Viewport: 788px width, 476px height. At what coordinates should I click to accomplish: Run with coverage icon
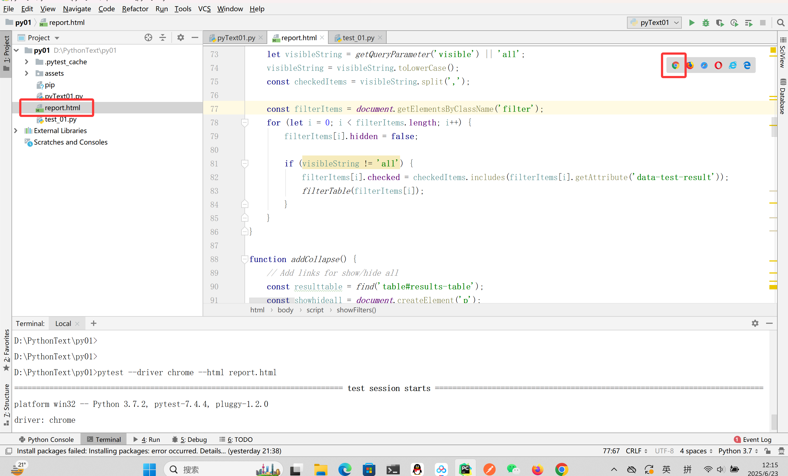pyautogui.click(x=720, y=23)
